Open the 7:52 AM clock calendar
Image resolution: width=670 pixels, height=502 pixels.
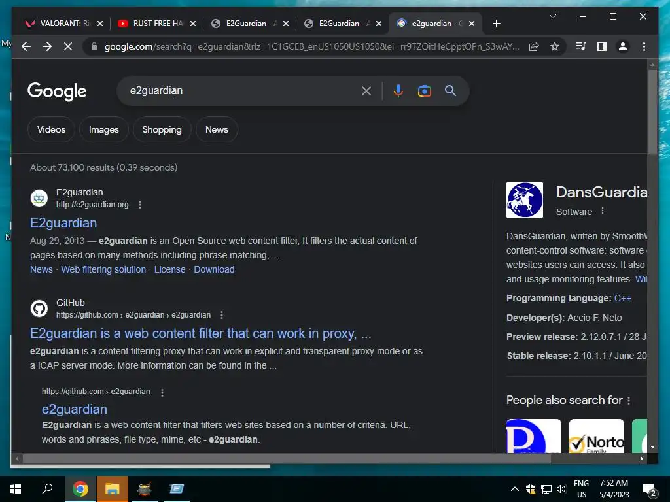614,489
